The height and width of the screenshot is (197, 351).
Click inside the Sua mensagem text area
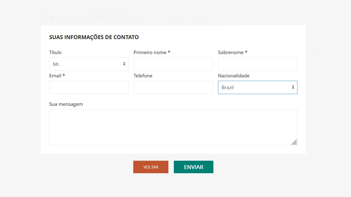173,127
